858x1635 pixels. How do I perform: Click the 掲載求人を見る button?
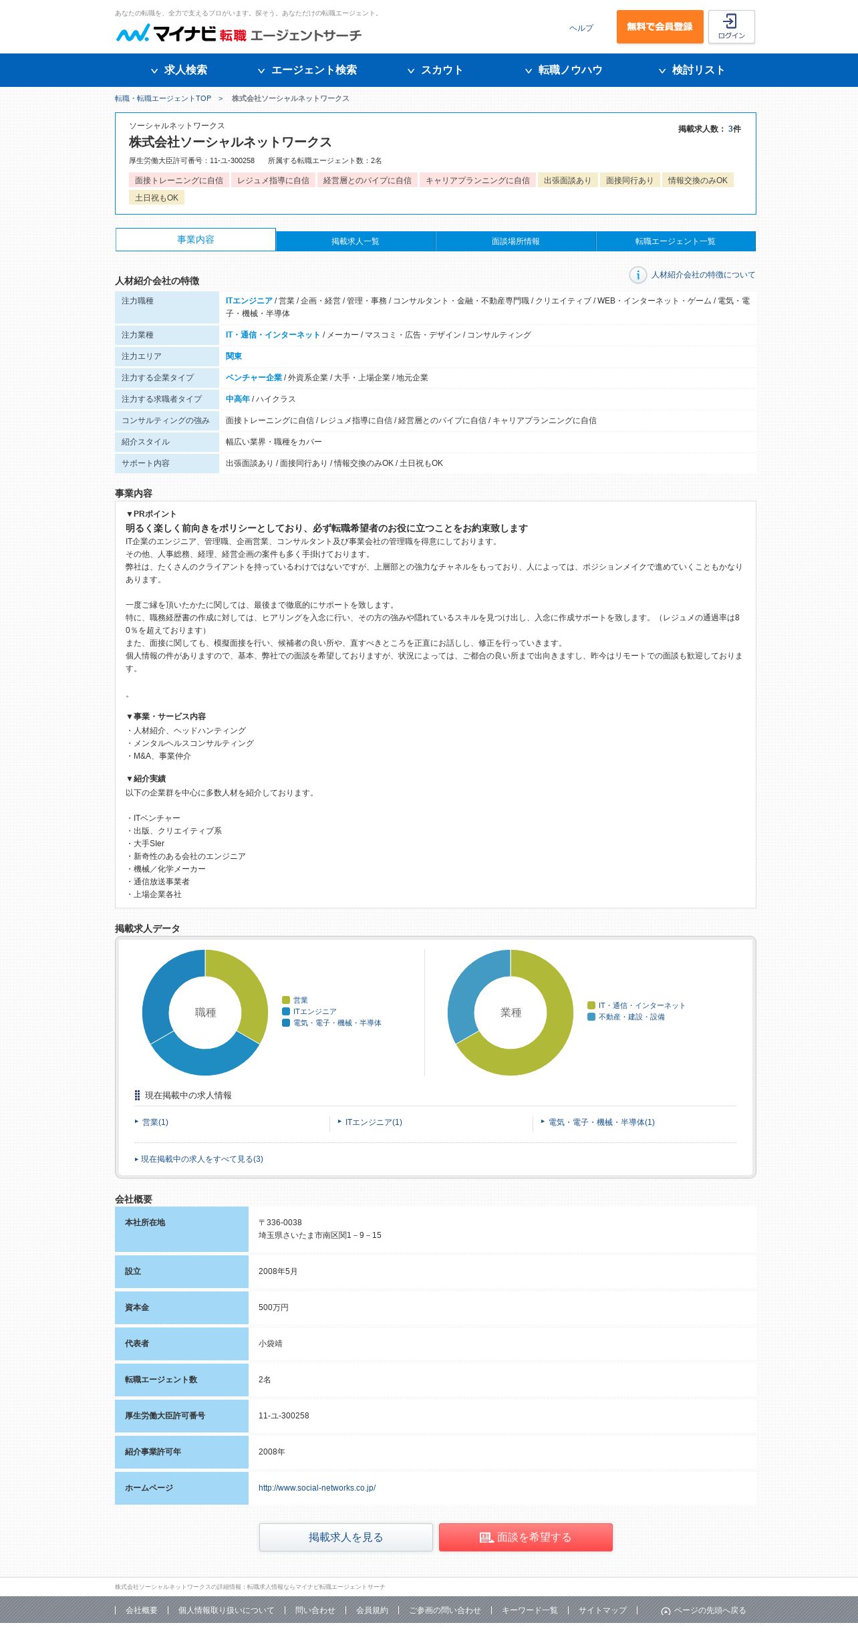346,1537
